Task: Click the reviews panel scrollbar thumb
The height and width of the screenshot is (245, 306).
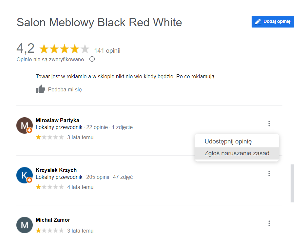Action: pyautogui.click(x=292, y=183)
